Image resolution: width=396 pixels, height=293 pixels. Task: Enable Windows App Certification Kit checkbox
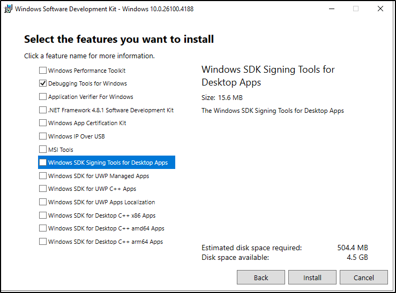tap(43, 123)
